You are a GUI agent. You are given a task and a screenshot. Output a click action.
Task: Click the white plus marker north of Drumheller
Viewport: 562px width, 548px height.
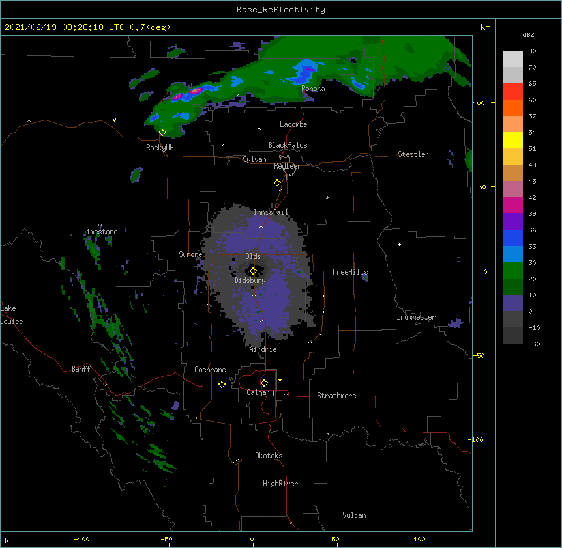399,244
